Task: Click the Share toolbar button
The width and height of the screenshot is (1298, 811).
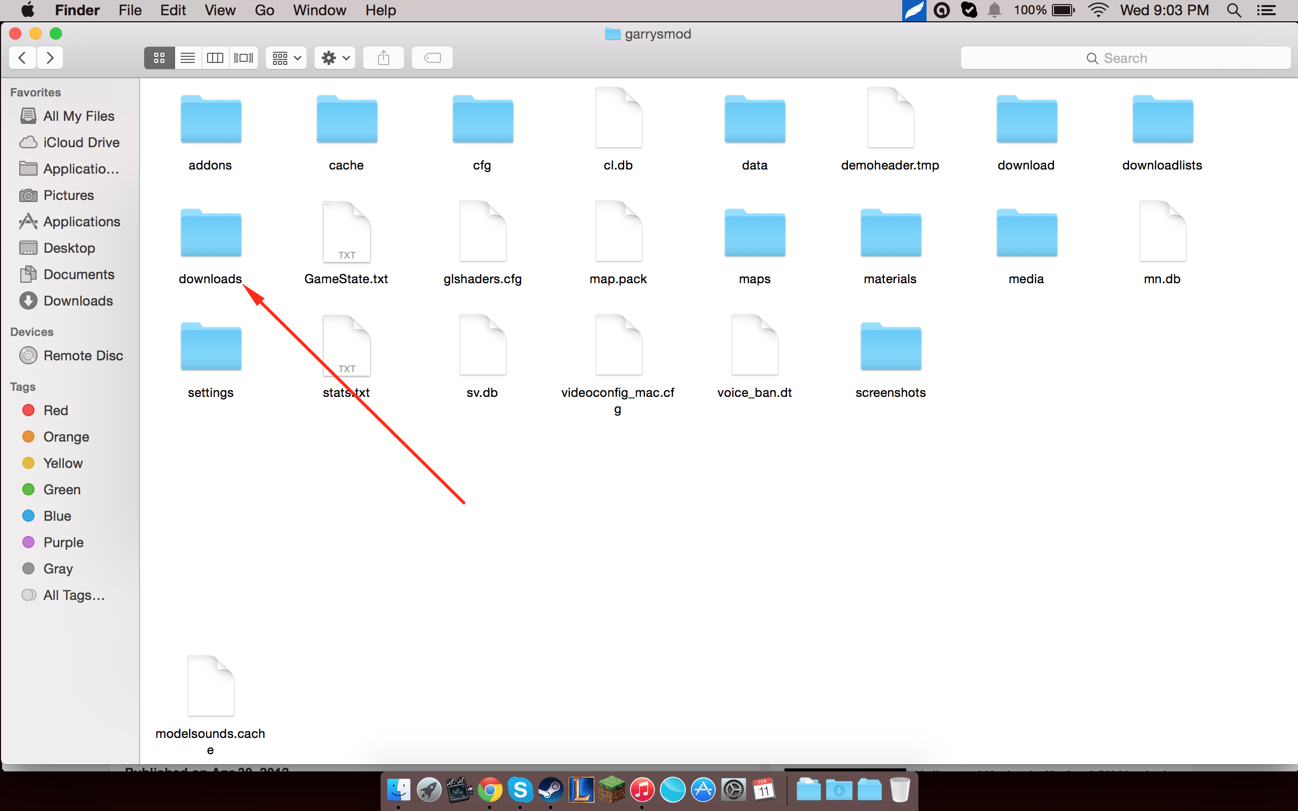Action: pyautogui.click(x=383, y=58)
